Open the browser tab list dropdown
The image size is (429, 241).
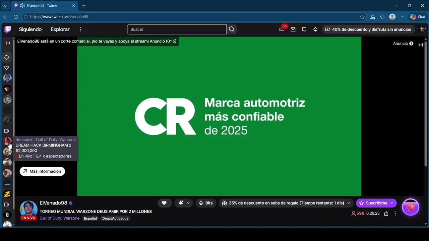(5, 6)
